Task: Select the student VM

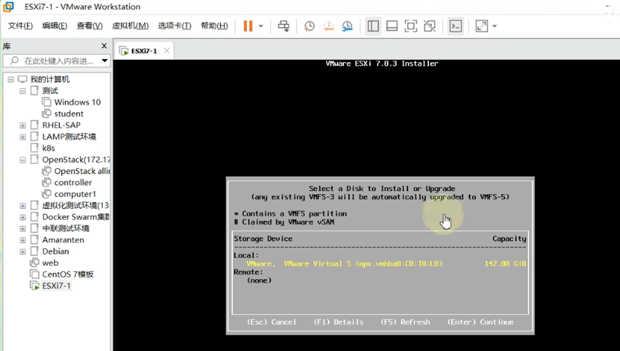Action: point(69,113)
